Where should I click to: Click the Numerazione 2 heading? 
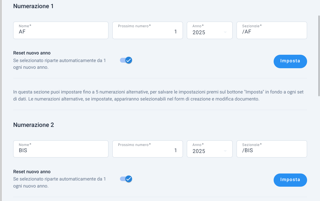pos(33,125)
